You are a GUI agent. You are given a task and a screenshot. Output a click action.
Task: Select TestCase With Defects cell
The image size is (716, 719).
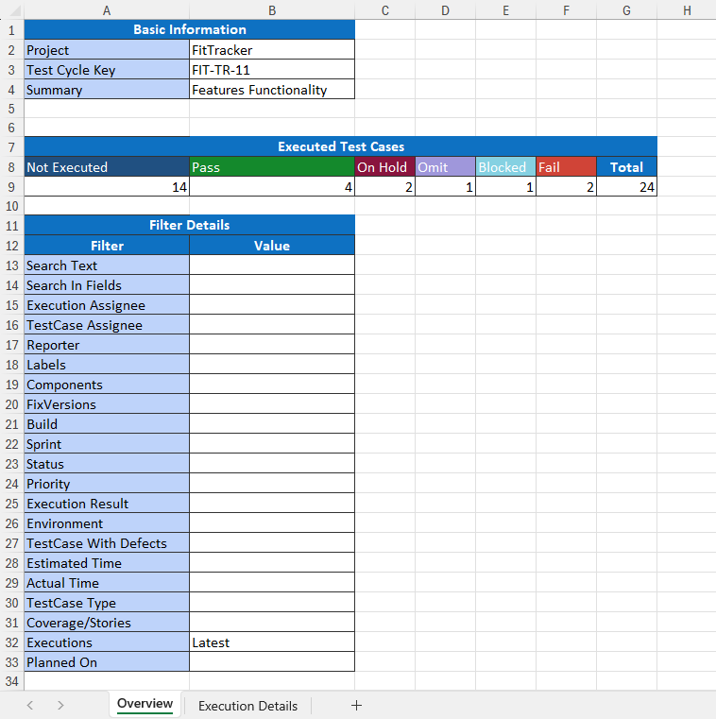coord(107,543)
